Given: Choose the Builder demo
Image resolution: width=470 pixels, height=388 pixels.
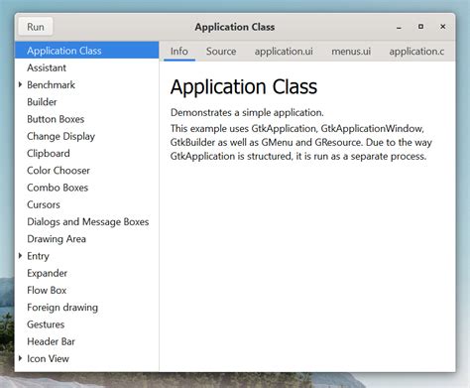Looking at the screenshot, I should click(x=86, y=102).
